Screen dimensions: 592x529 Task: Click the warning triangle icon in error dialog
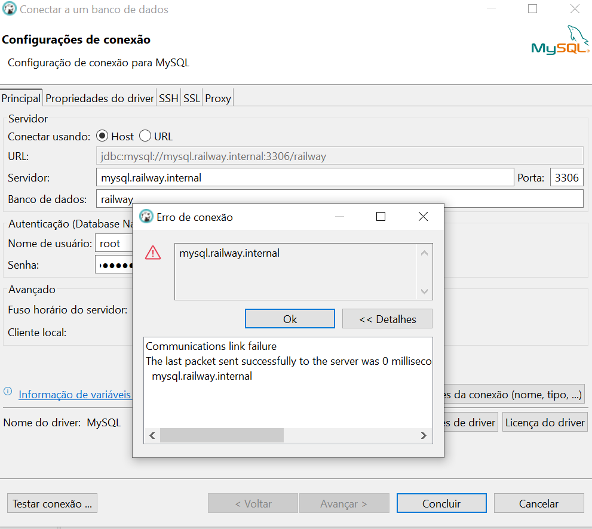click(x=153, y=253)
